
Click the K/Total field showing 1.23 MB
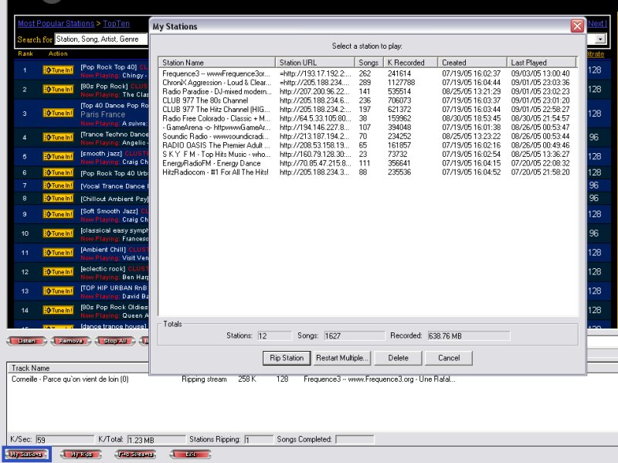click(157, 440)
